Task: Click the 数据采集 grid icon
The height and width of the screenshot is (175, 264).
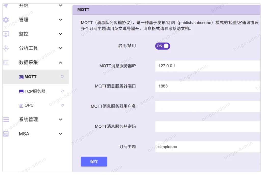Action: [6, 62]
